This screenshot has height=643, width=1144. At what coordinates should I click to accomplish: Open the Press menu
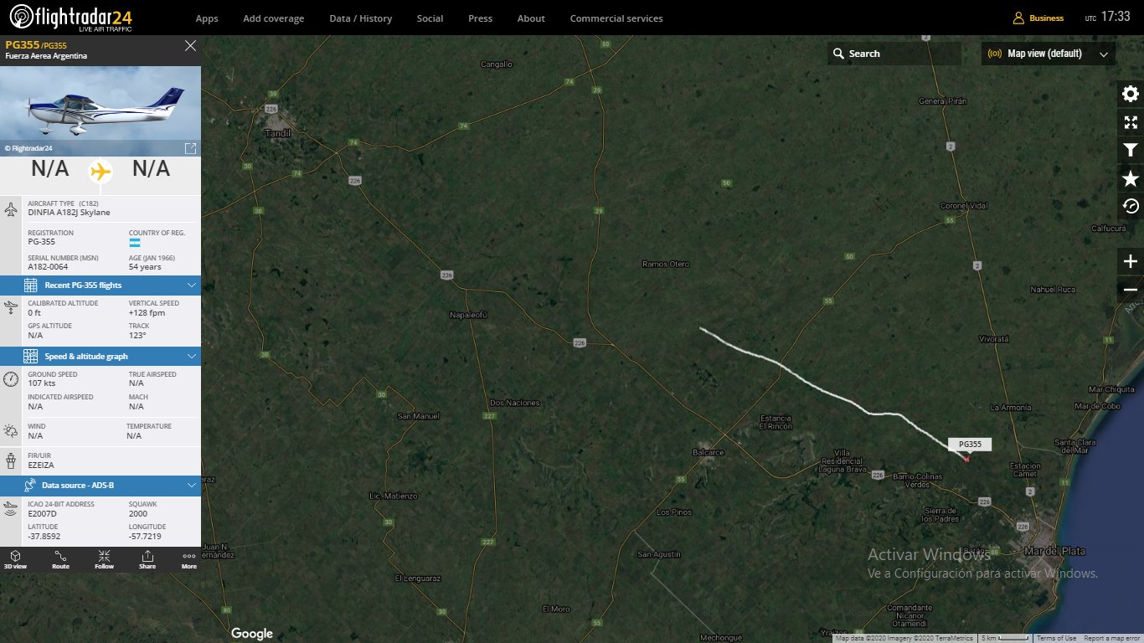[481, 18]
